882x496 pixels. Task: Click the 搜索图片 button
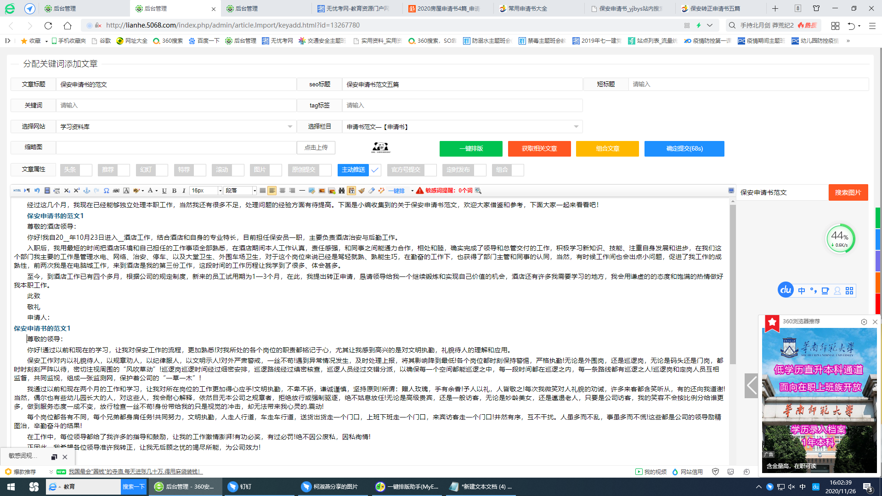tap(848, 192)
